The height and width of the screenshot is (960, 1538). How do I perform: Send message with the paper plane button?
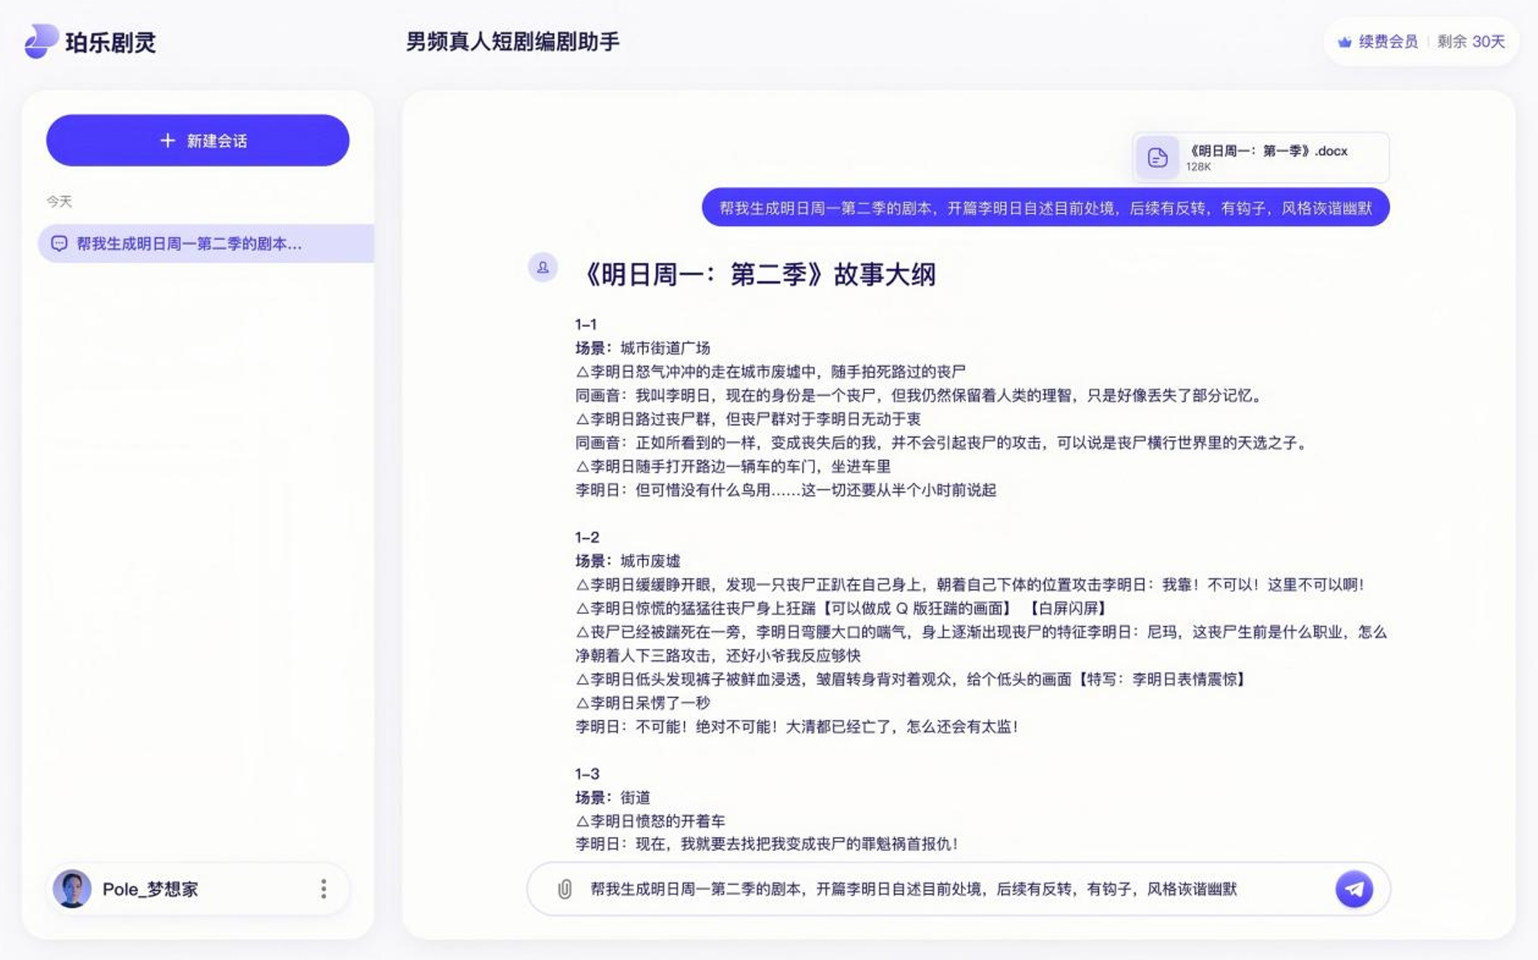tap(1353, 889)
